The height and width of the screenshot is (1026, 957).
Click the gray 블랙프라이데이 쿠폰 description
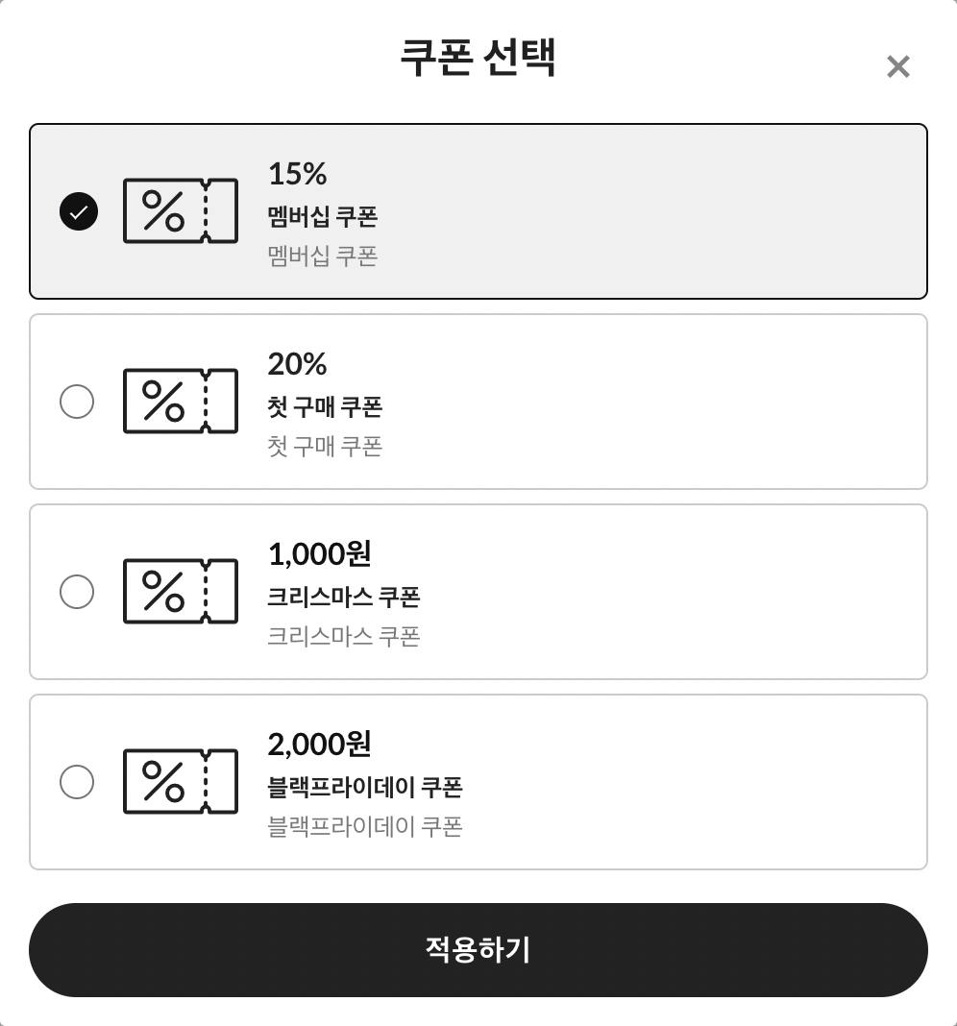pos(364,826)
